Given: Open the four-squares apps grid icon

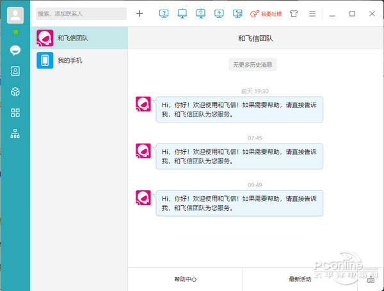Looking at the screenshot, I should [15, 113].
